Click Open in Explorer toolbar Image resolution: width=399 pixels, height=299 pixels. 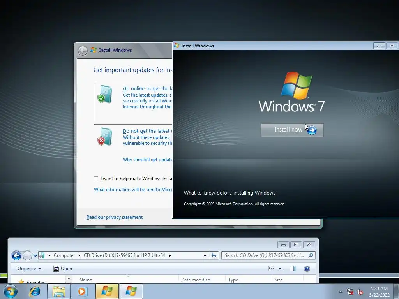click(x=63, y=269)
